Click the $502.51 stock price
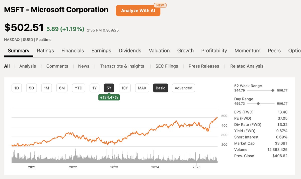The image size is (301, 179). 24,27
